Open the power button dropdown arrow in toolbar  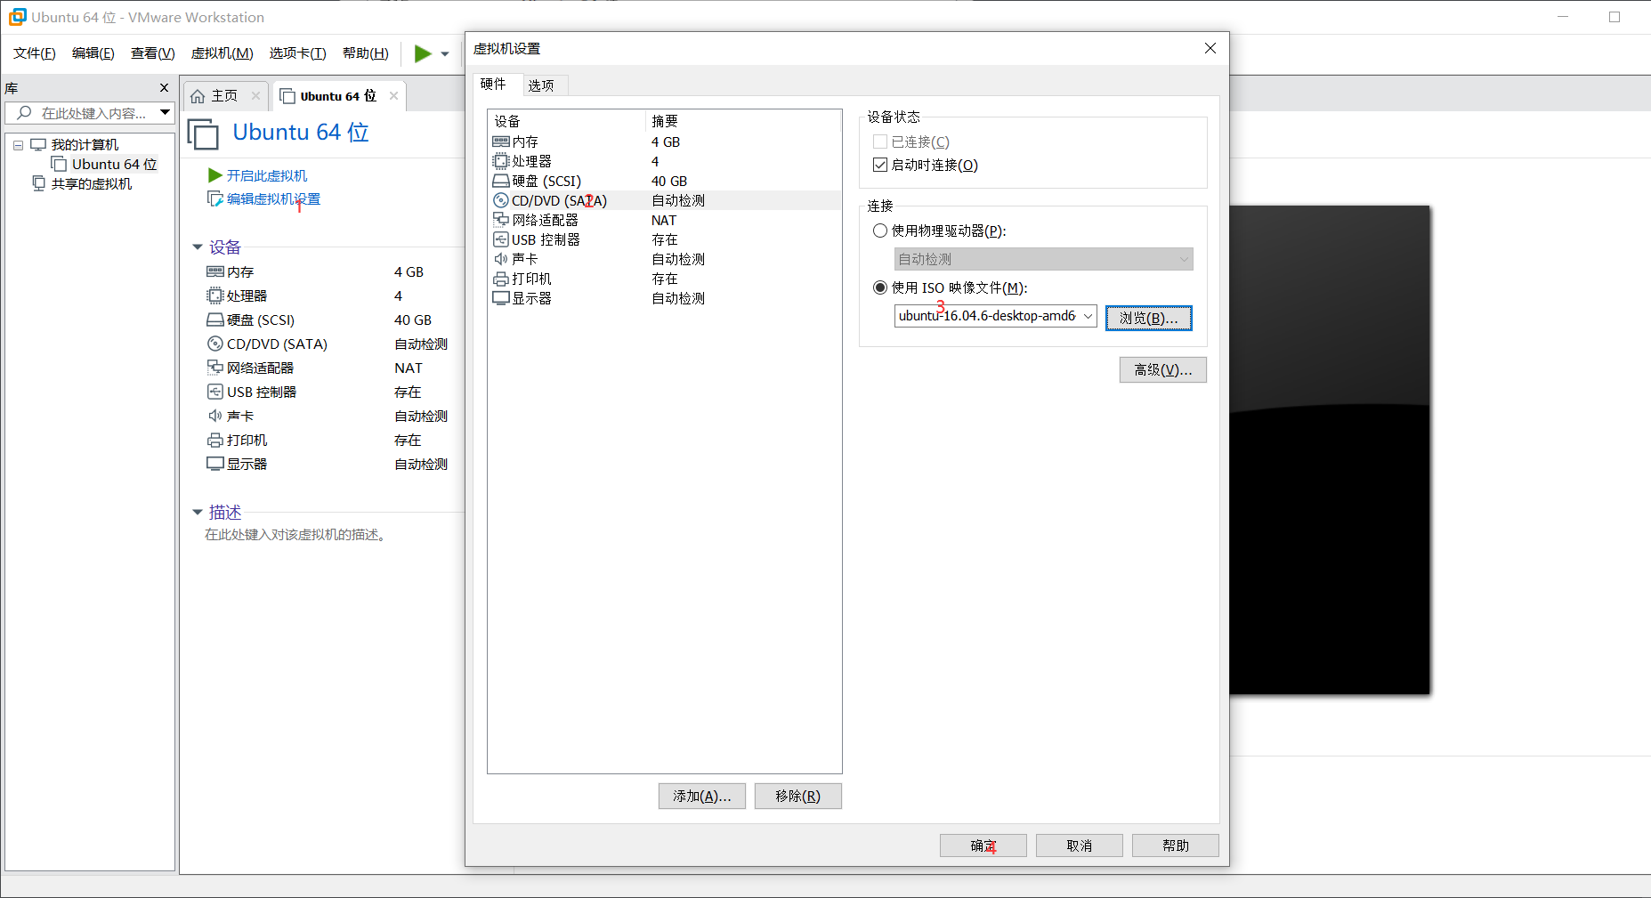(x=445, y=54)
